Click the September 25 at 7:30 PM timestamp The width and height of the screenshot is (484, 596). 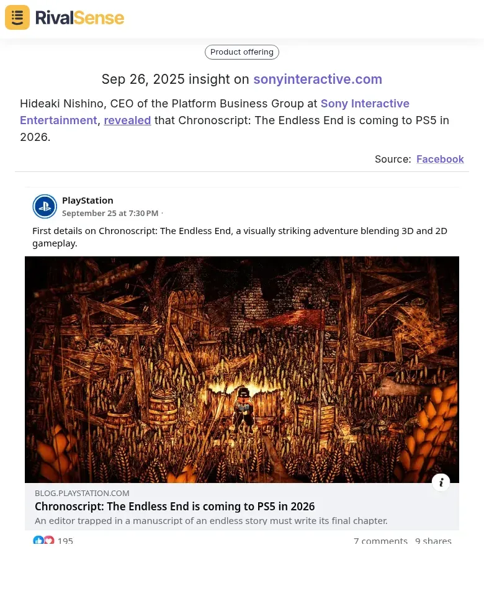click(110, 213)
